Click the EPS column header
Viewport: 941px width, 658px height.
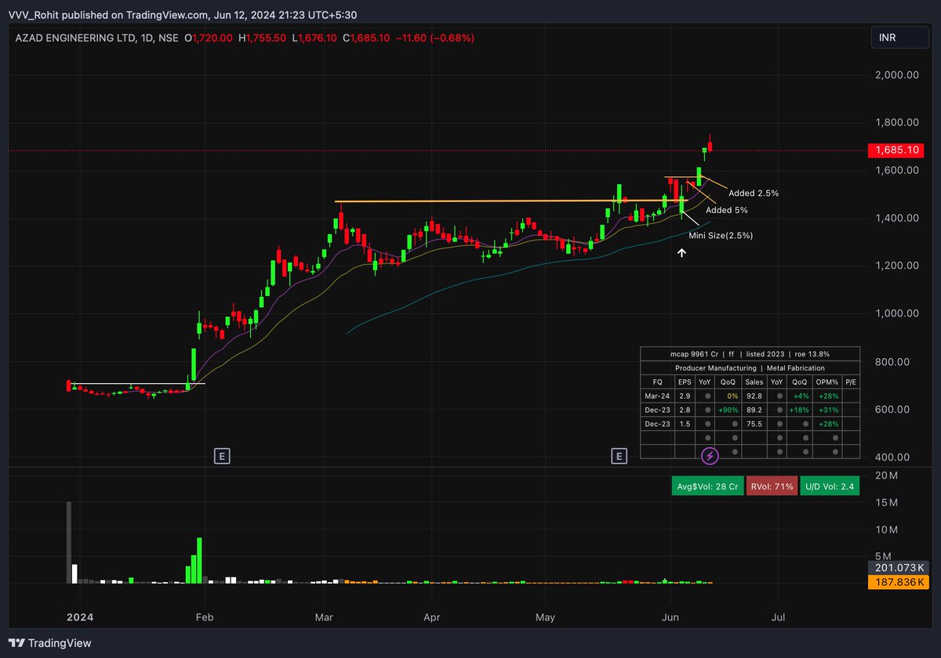685,382
